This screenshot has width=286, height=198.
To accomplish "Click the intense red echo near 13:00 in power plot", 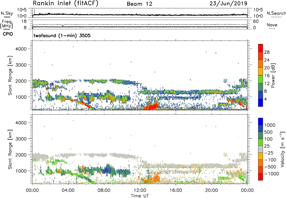I will [152, 107].
